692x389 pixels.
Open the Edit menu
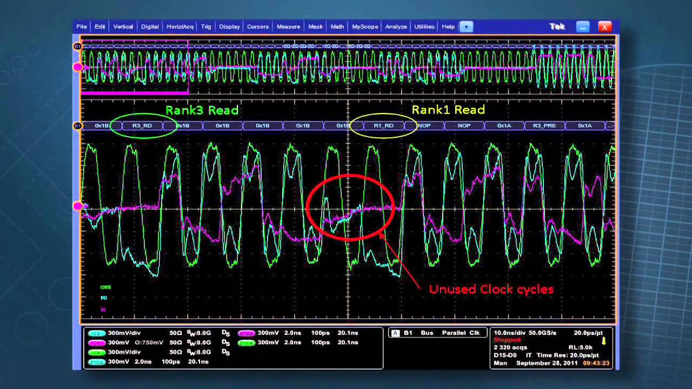pyautogui.click(x=100, y=26)
